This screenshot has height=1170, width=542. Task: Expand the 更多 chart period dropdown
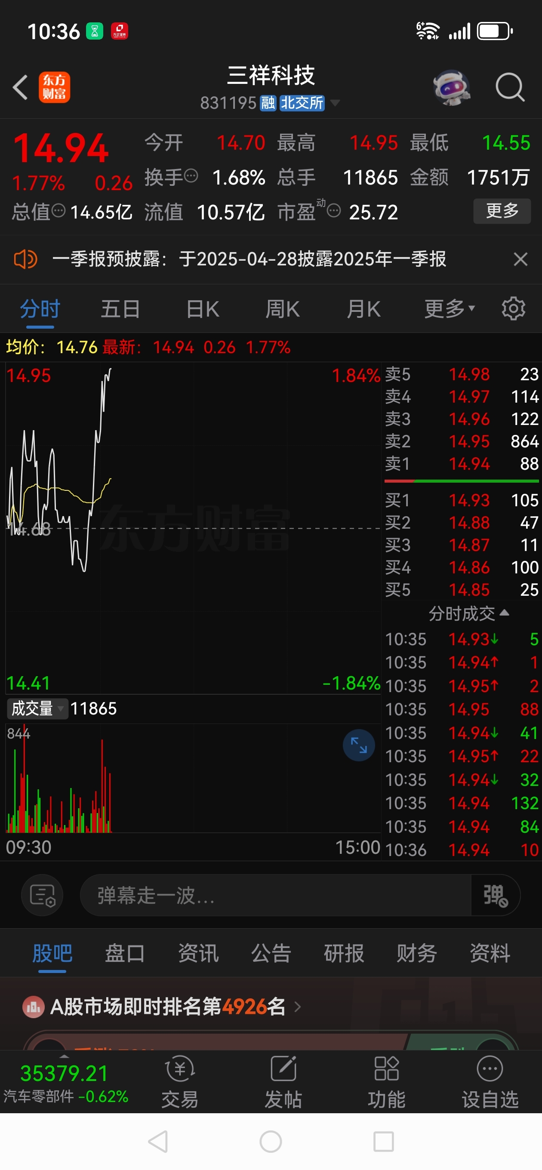point(450,310)
